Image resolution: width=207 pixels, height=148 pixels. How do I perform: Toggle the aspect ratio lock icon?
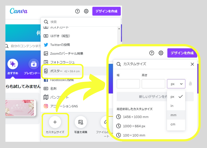[190, 84]
